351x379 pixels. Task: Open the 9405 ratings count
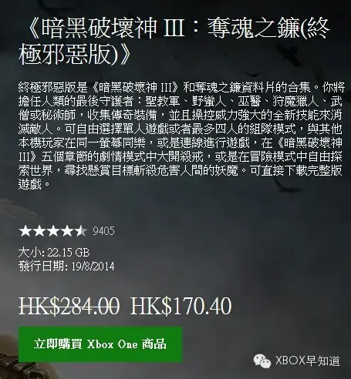coord(103,231)
